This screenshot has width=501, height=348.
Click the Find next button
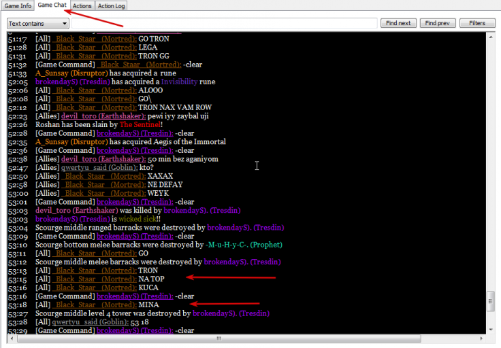click(x=398, y=23)
